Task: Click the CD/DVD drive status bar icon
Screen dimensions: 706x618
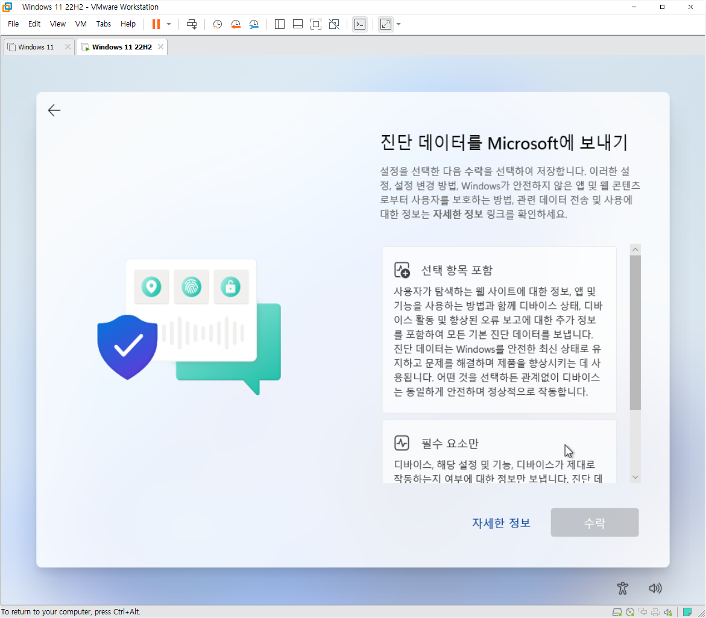Action: point(630,612)
